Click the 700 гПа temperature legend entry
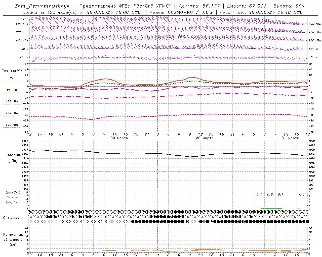 point(12,113)
